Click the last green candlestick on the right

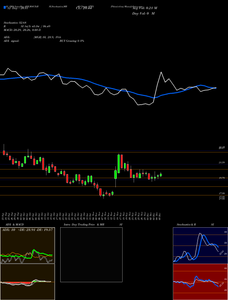(x=161, y=175)
